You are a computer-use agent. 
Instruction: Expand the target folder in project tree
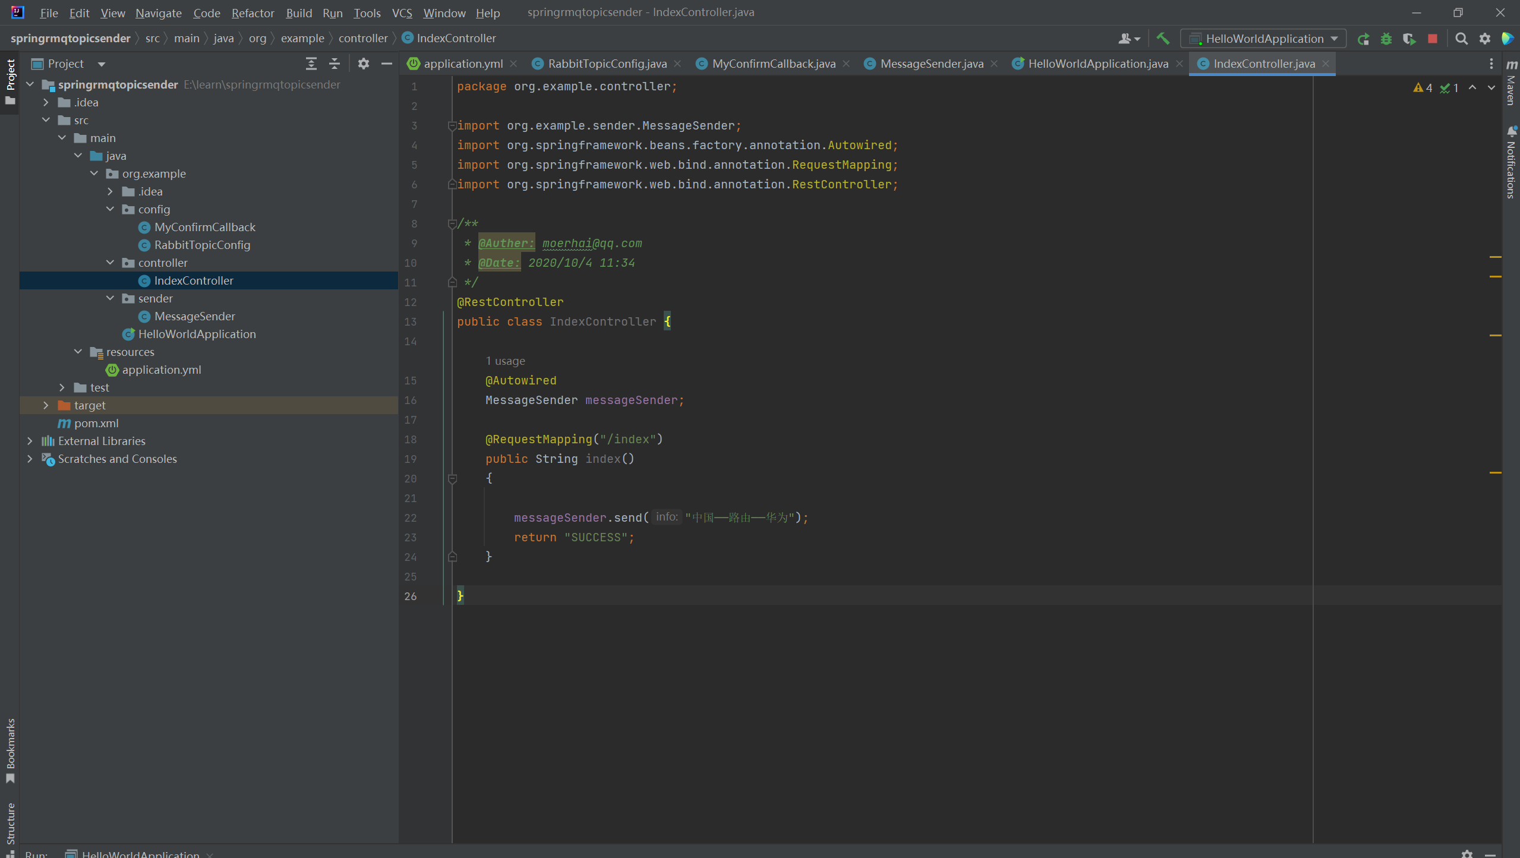coord(46,405)
